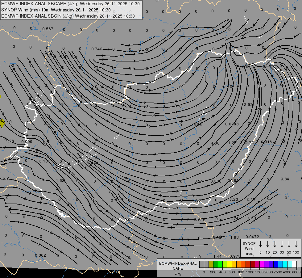Click the 100 m/s wind arrow in legend

coord(296,244)
